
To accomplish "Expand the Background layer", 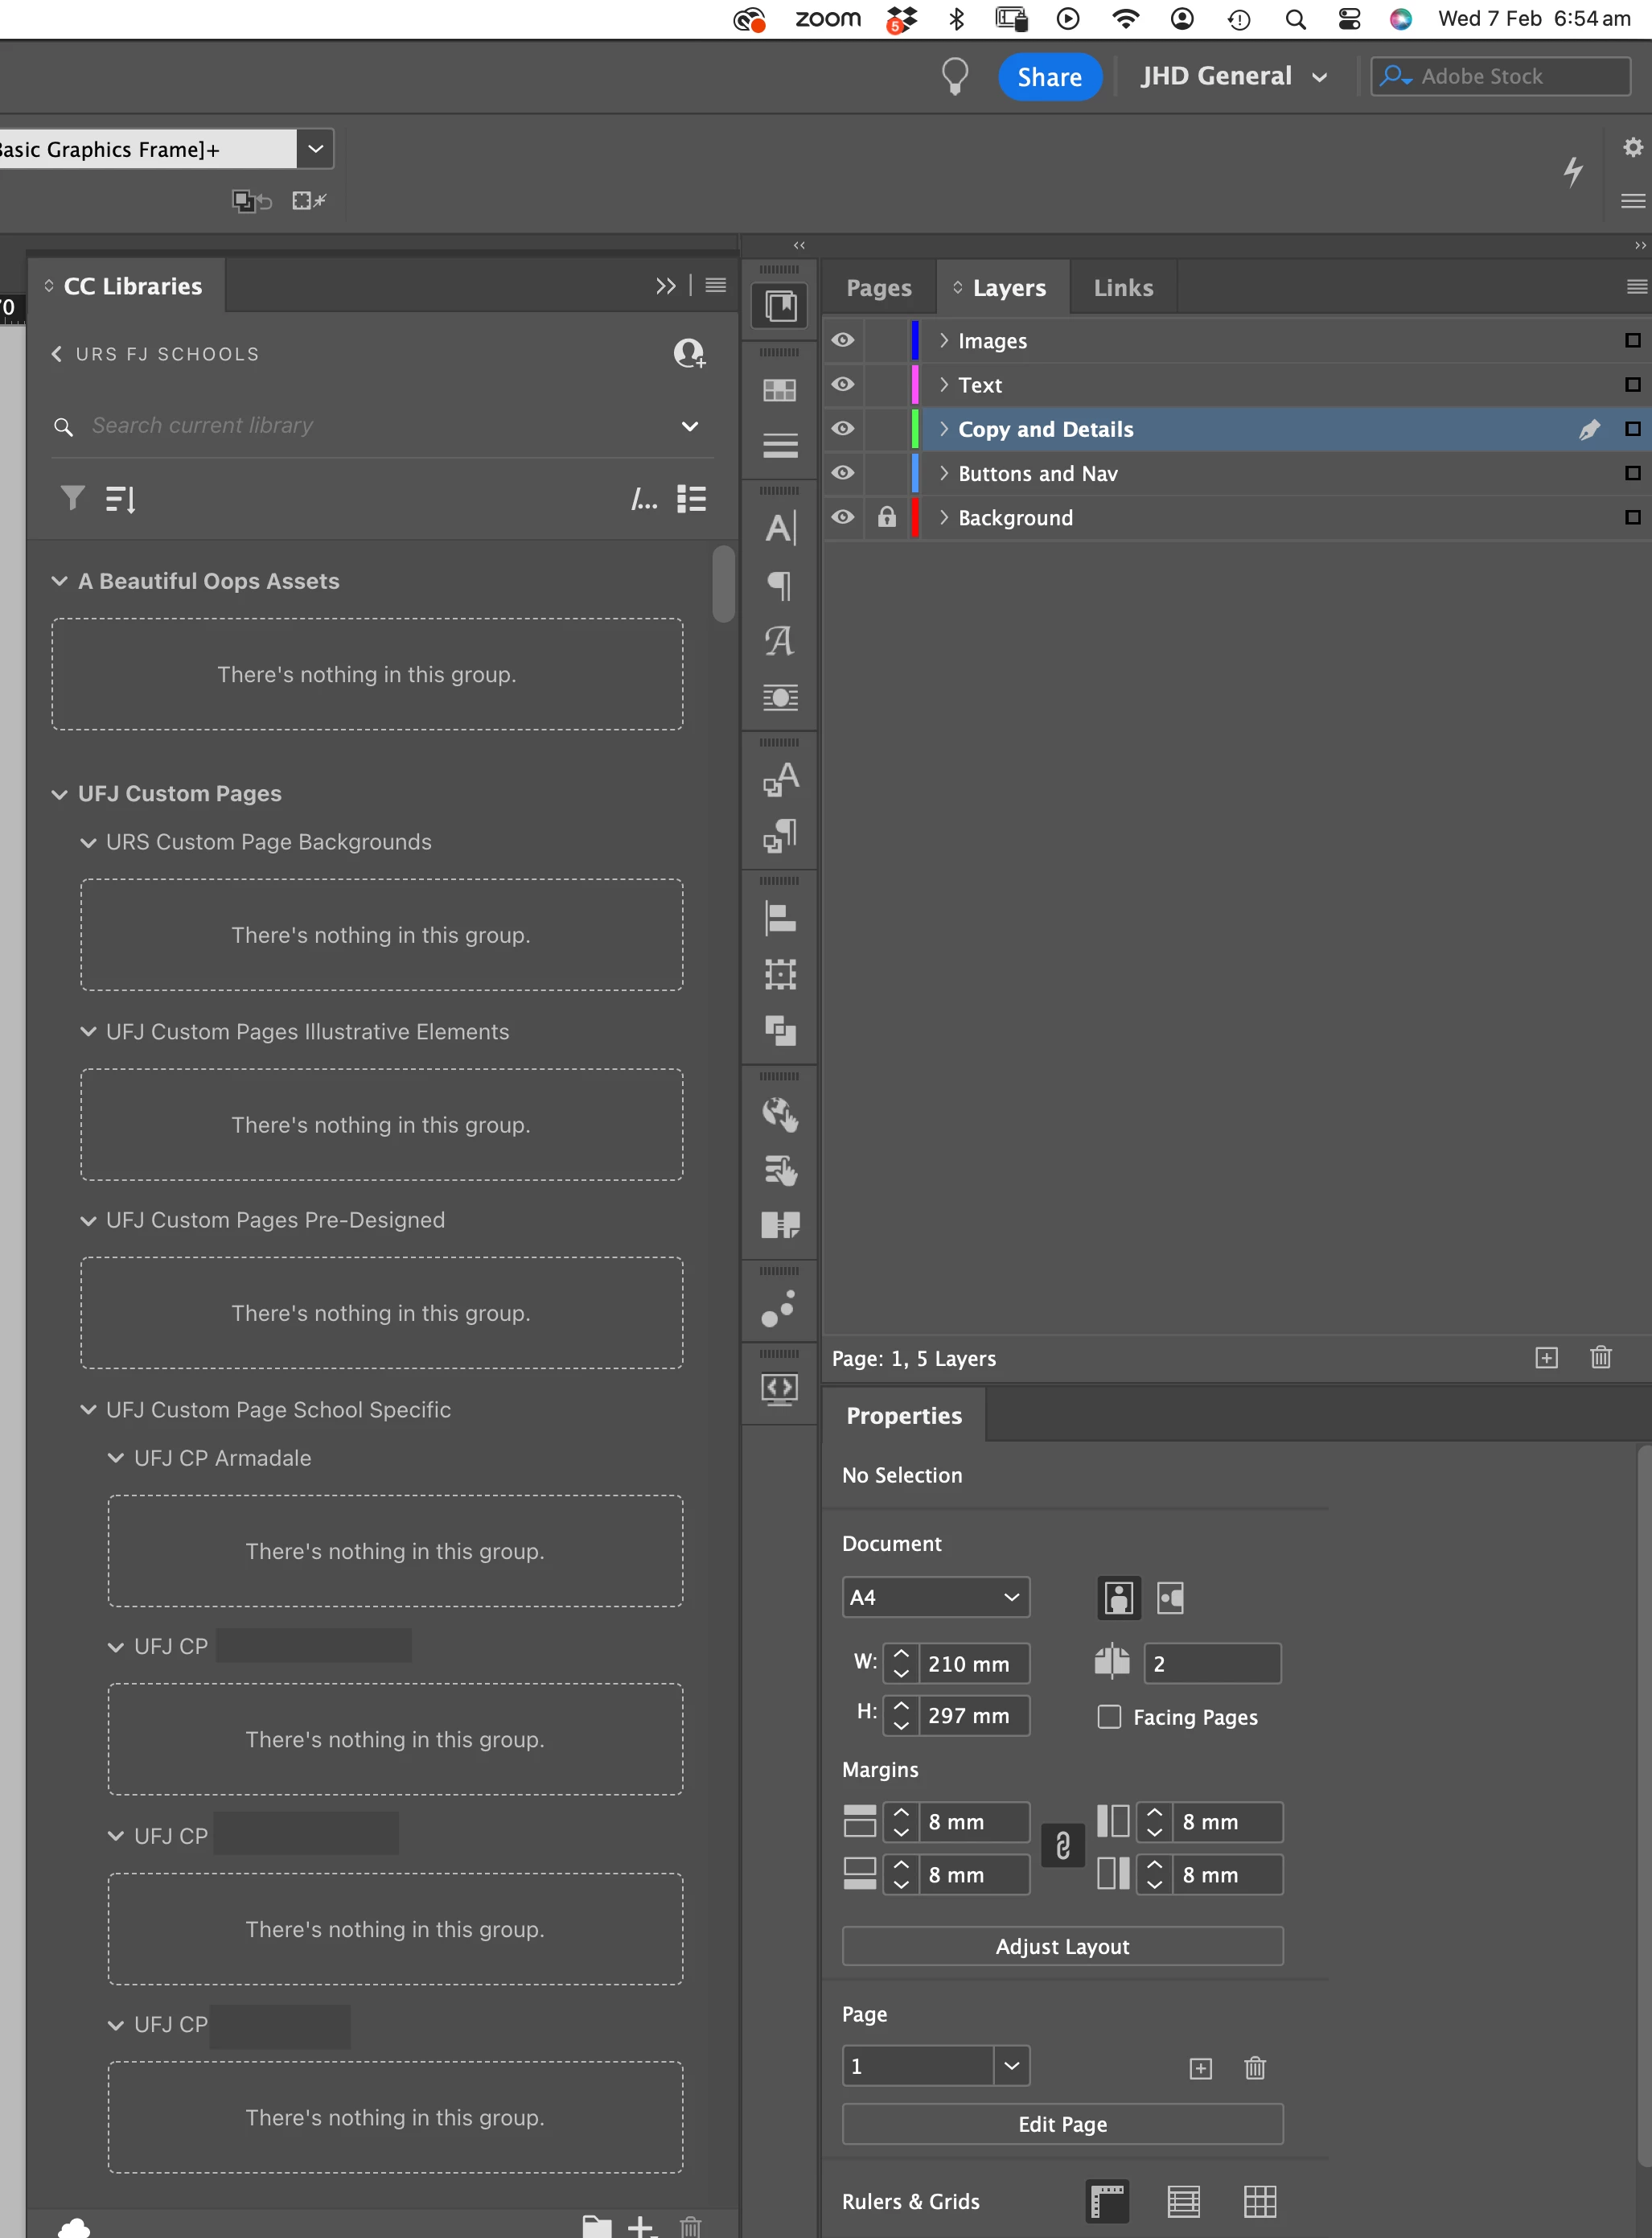I will (943, 517).
